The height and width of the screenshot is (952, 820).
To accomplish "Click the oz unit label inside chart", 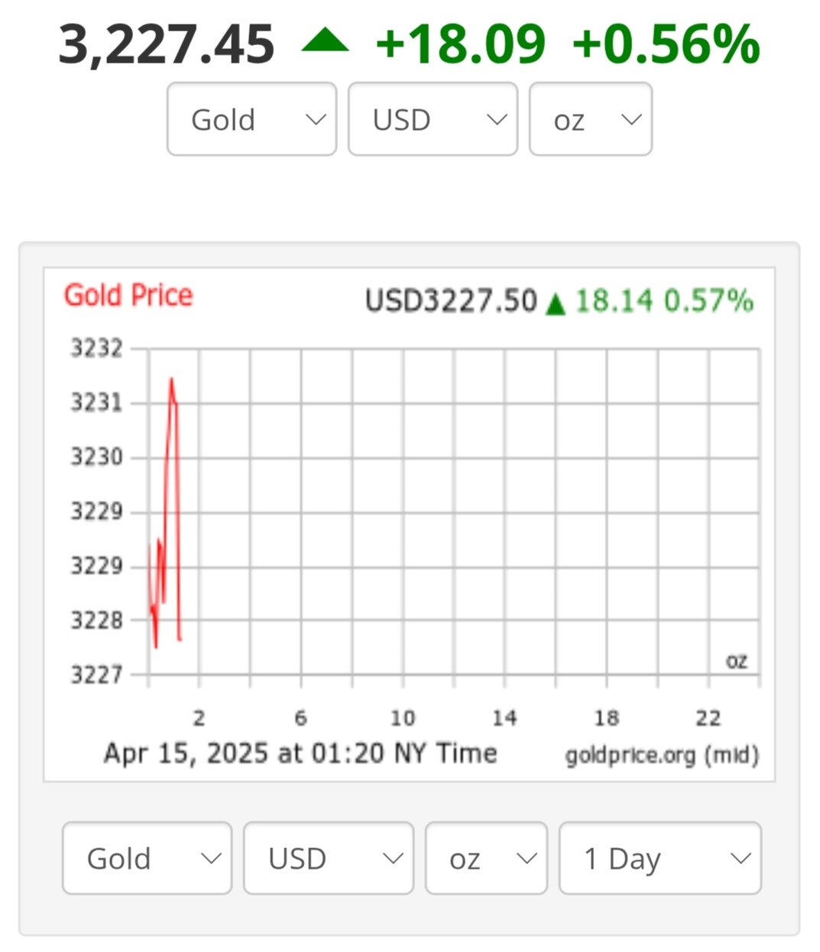I will pos(736,661).
